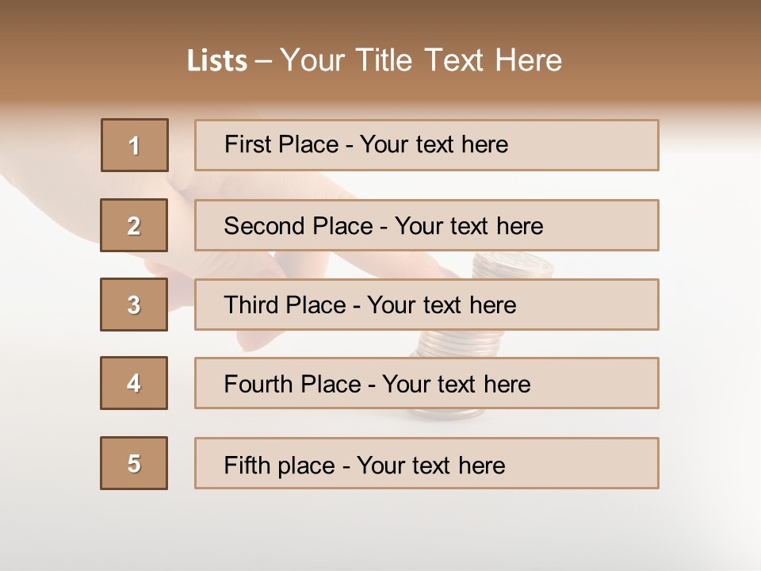Click coin stack between Third and Fourth bars
This screenshot has height=571, width=761.
point(450,343)
